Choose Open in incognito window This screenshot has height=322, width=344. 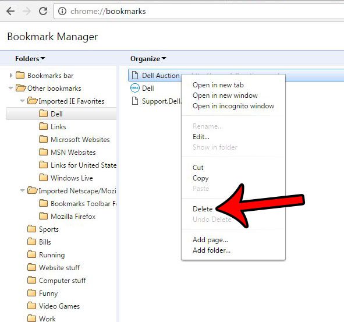tap(233, 106)
